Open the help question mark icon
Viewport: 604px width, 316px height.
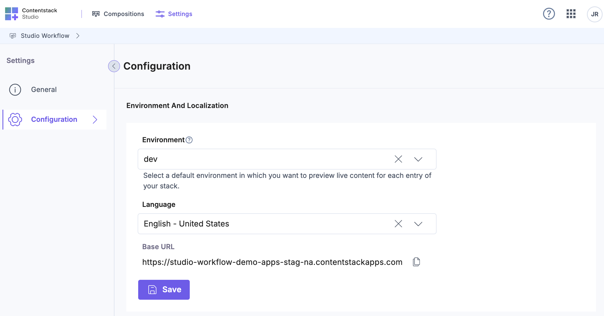(x=549, y=14)
